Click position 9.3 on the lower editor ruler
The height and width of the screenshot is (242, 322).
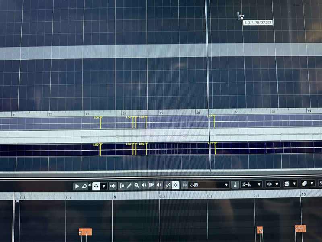tap(209, 196)
